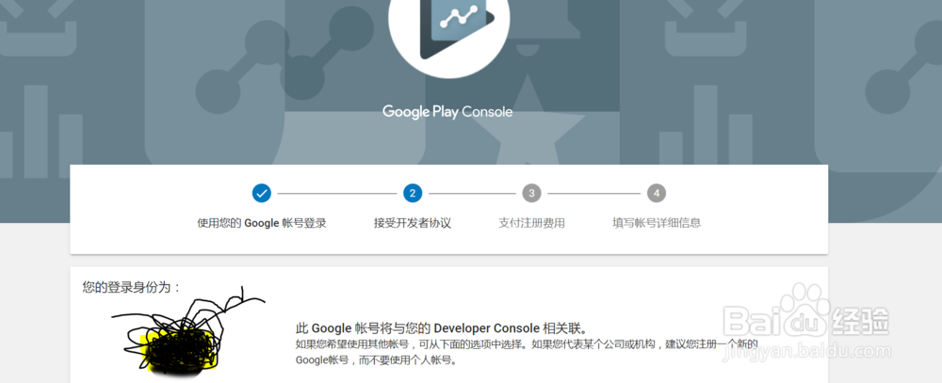Click the paragraph starting with 如果您希望使用其他帐号
The width and height of the screenshot is (942, 383).
527,352
